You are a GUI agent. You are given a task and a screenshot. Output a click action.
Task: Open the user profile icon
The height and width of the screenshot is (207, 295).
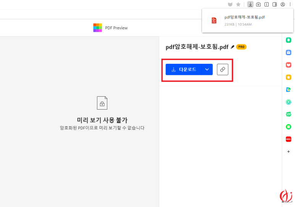(x=282, y=4)
